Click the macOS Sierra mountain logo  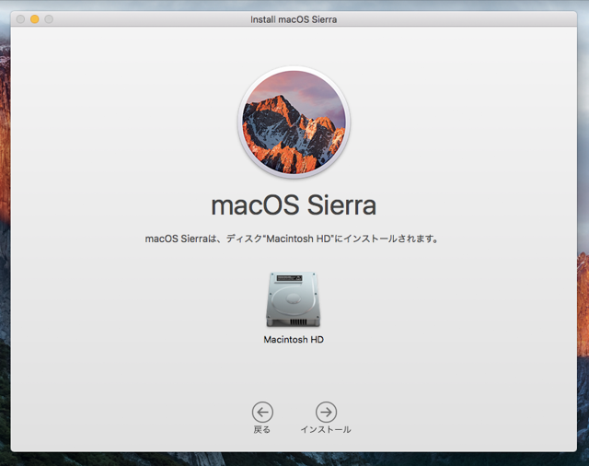pyautogui.click(x=294, y=122)
